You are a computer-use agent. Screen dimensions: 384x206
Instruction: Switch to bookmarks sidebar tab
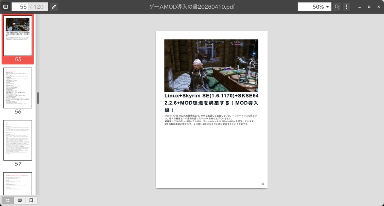coord(31,200)
